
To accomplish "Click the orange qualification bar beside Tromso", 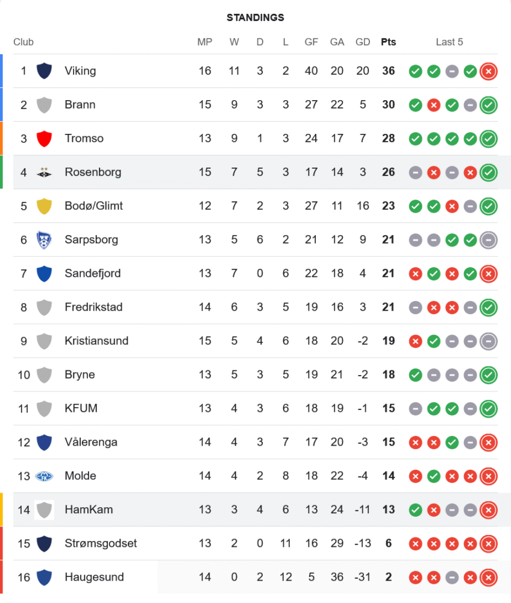I will 1,139.
